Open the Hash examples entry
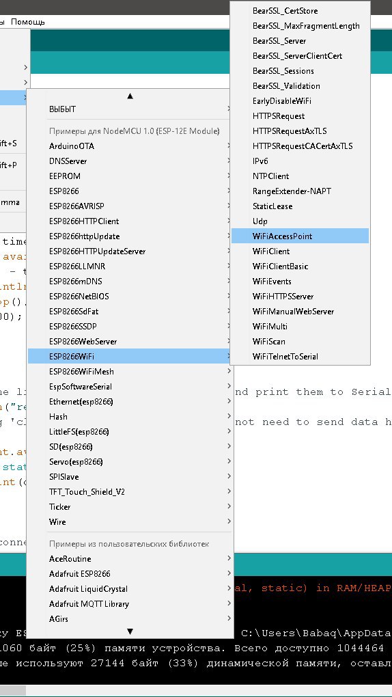392x697 pixels. (130, 417)
